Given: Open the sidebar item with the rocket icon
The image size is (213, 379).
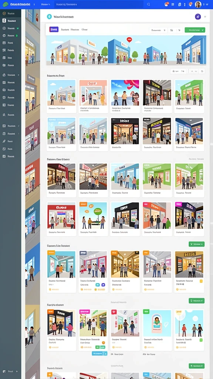Looking at the screenshot, I should (x=10, y=141).
